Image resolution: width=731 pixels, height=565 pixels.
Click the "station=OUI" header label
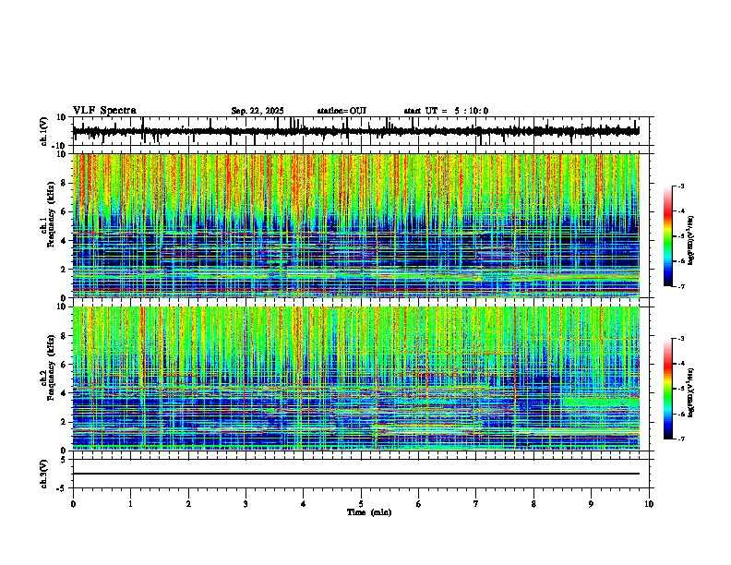coord(342,111)
